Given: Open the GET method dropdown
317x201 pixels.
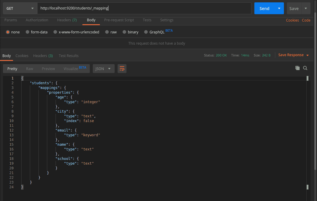Looking at the screenshot, I should [x=20, y=8].
